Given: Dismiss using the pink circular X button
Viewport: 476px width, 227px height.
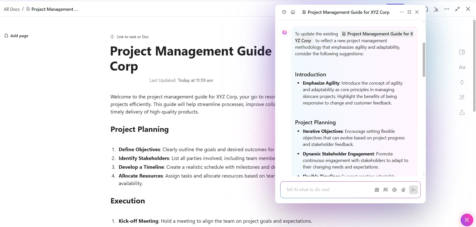Looking at the screenshot, I should coord(467,220).
